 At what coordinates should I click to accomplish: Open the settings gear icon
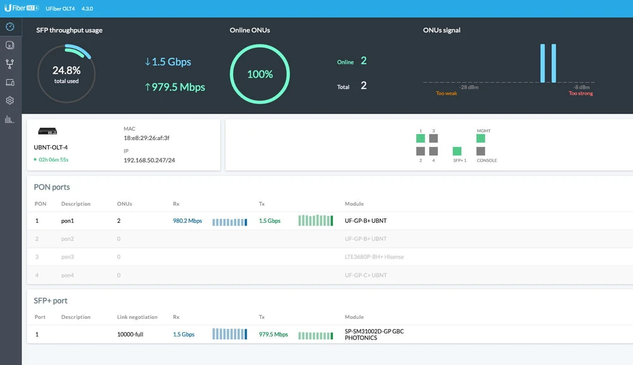point(9,100)
